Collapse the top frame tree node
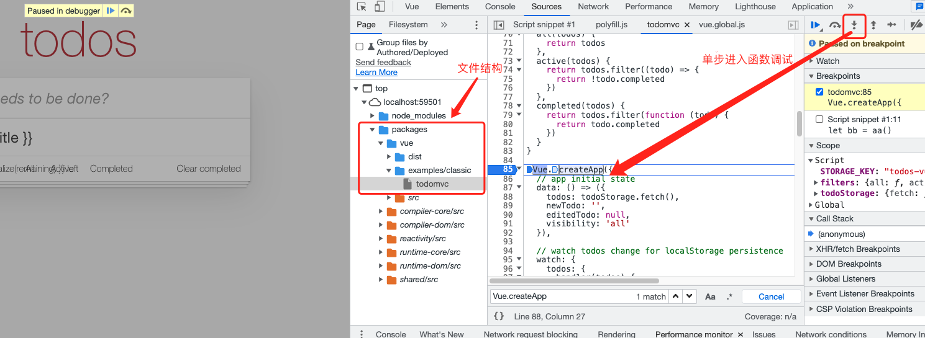This screenshot has height=338, width=925. (x=355, y=89)
